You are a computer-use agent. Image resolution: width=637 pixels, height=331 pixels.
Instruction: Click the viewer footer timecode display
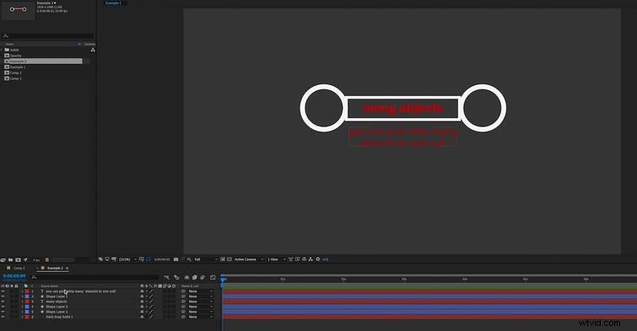click(x=162, y=259)
